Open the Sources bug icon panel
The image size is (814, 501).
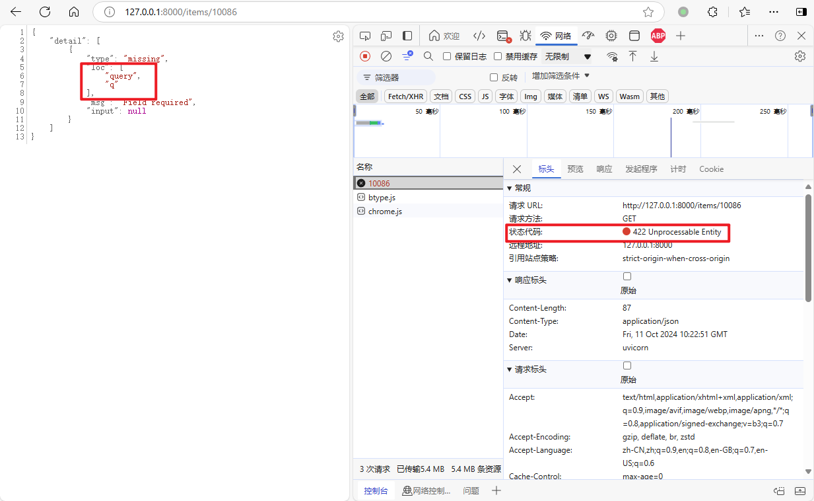tap(525, 36)
